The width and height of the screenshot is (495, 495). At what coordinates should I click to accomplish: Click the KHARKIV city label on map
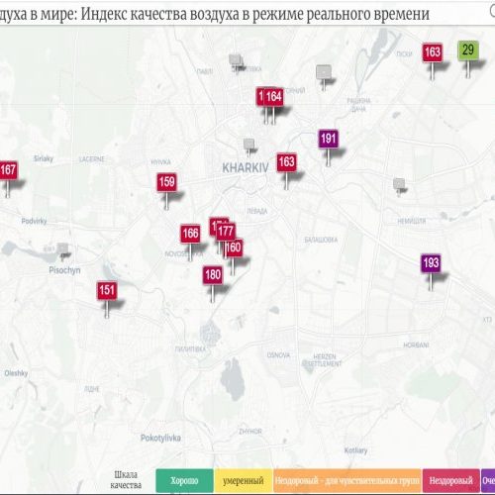[x=246, y=168]
